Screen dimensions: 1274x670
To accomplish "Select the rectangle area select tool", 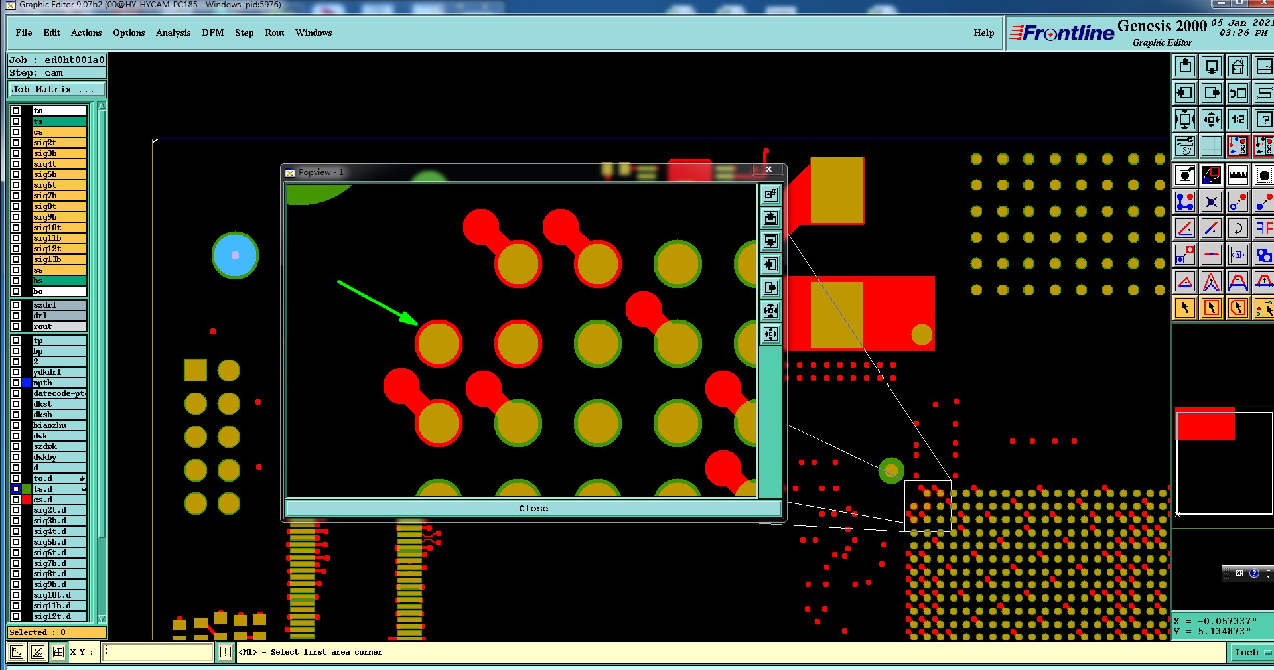I will [1212, 308].
